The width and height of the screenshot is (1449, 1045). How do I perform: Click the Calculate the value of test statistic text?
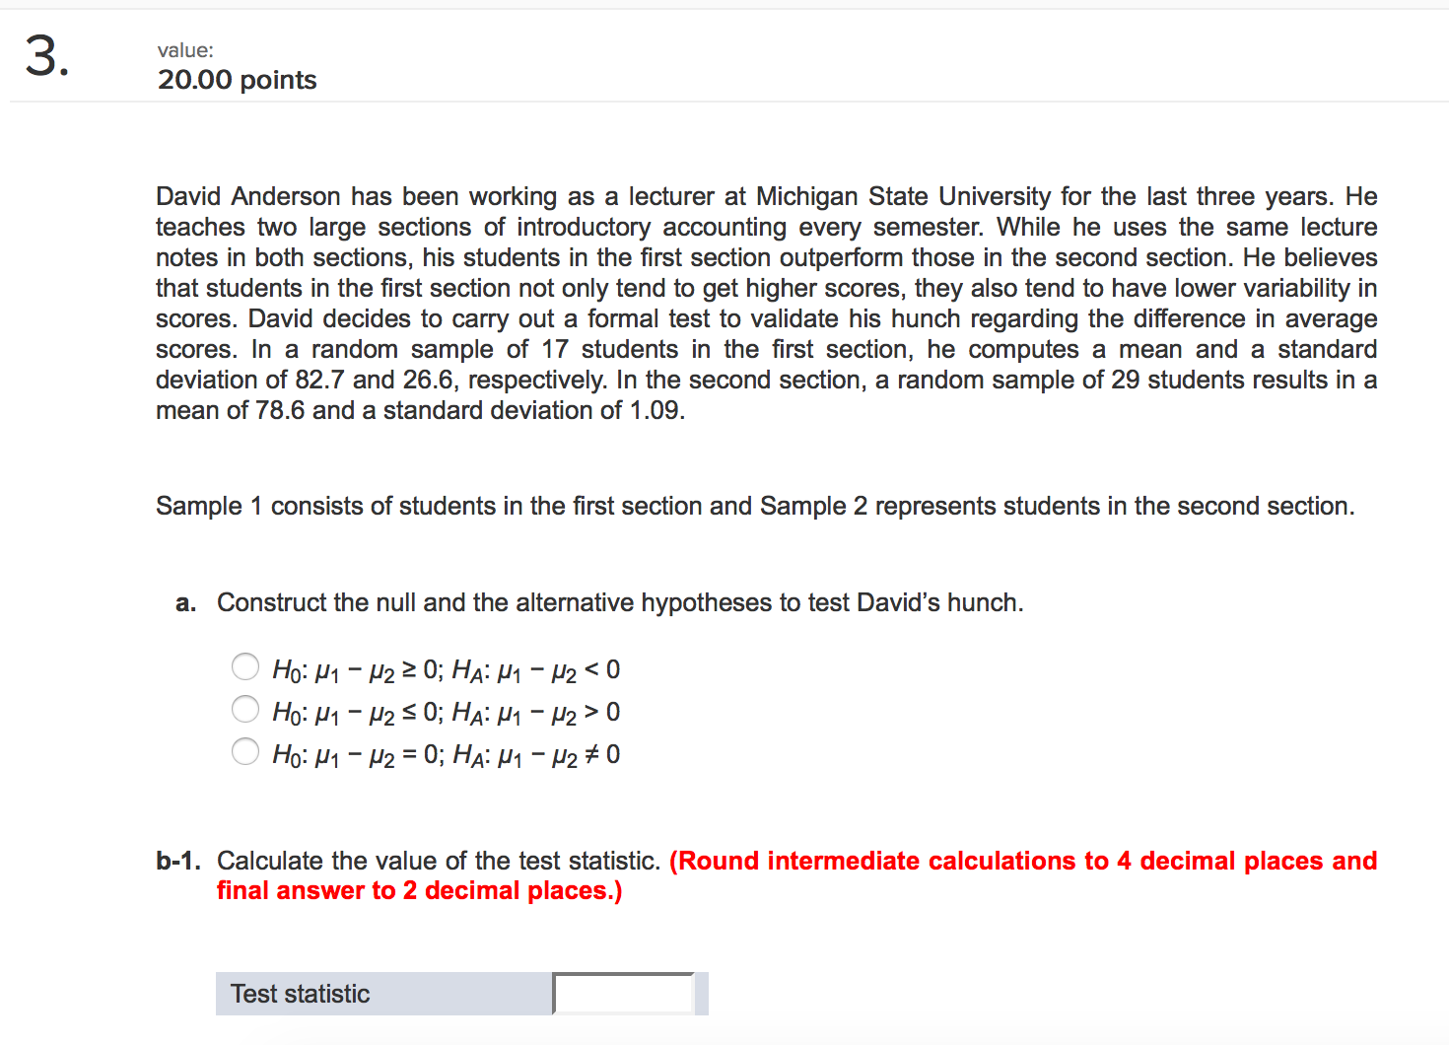(439, 861)
